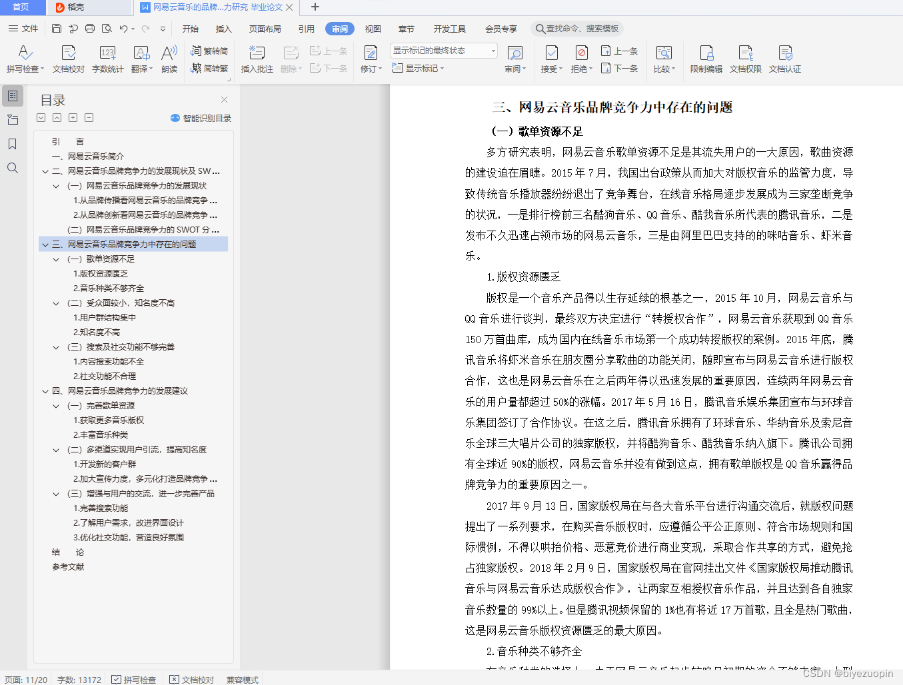This screenshot has width=903, height=685.
Task: Open print preview from quick toolbar
Action: pos(107,29)
